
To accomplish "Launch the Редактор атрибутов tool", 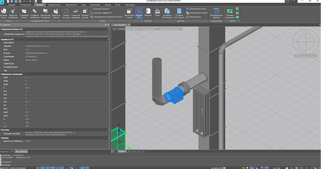I will (x=13, y=13).
